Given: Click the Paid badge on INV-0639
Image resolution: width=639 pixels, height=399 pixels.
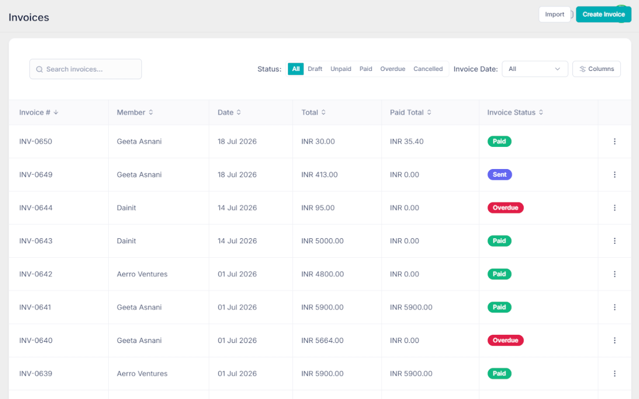Looking at the screenshot, I should tap(499, 374).
